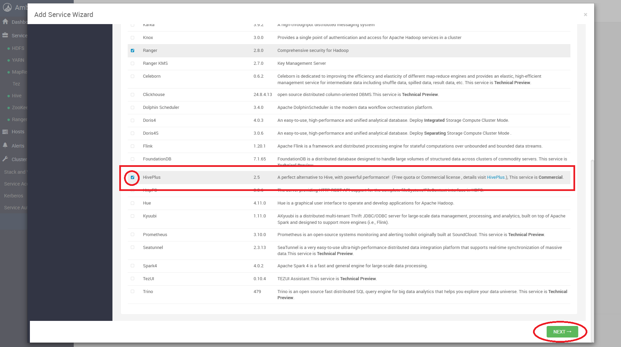Image resolution: width=621 pixels, height=347 pixels.
Task: Click the Seatunnel service name
Action: (153, 248)
